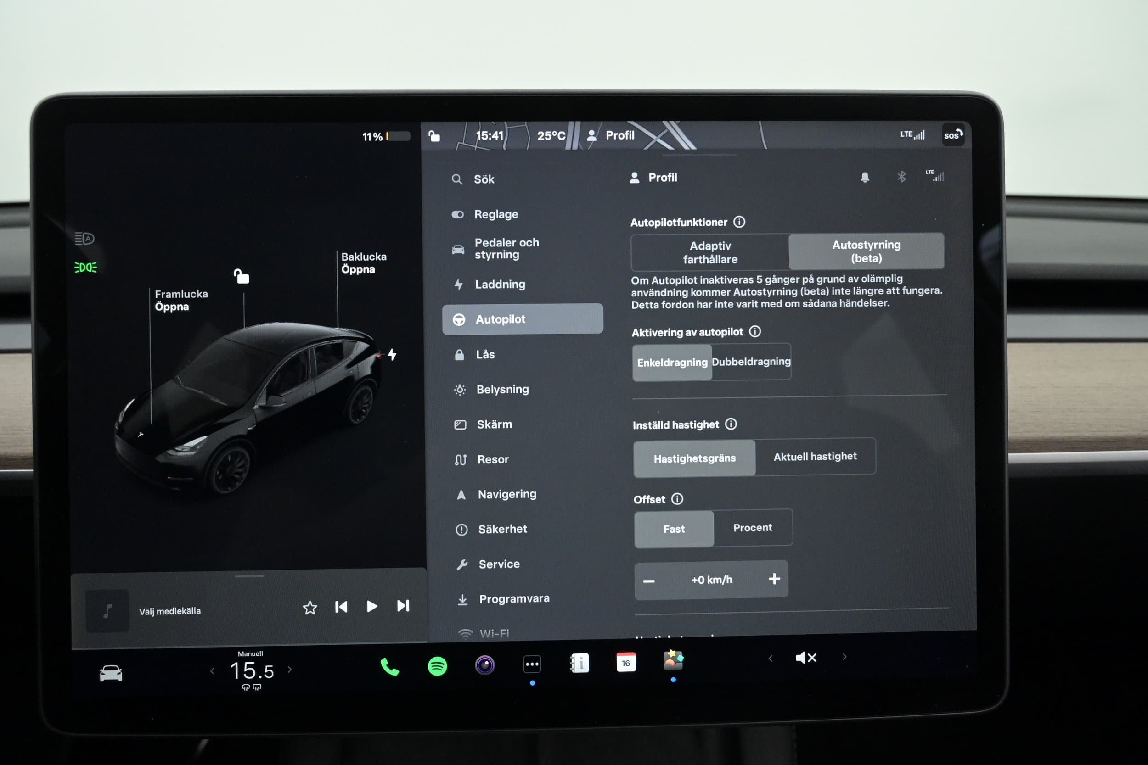Skip to previous track

(x=341, y=607)
